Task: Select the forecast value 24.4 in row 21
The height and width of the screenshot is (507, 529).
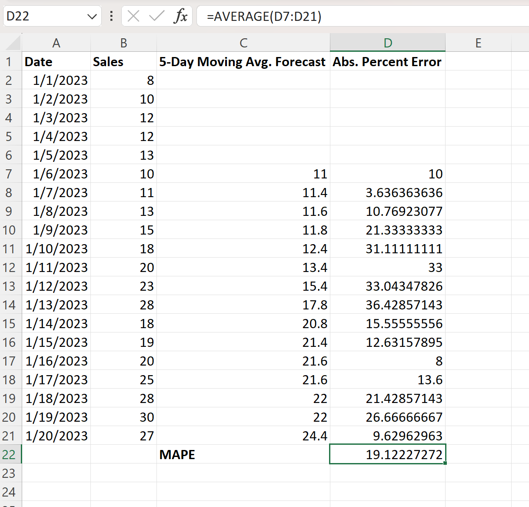Action: 243,435
